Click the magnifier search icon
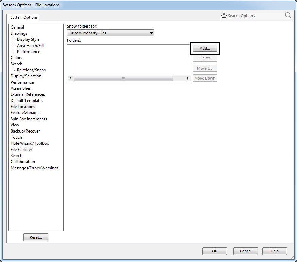Viewport: 297px width, 262px height. click(x=288, y=15)
